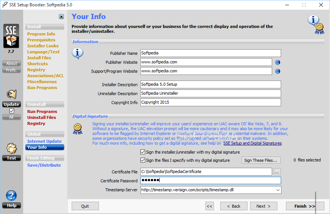Click the Publisher Website field
Screen dimensions: 330x214
click(206, 62)
